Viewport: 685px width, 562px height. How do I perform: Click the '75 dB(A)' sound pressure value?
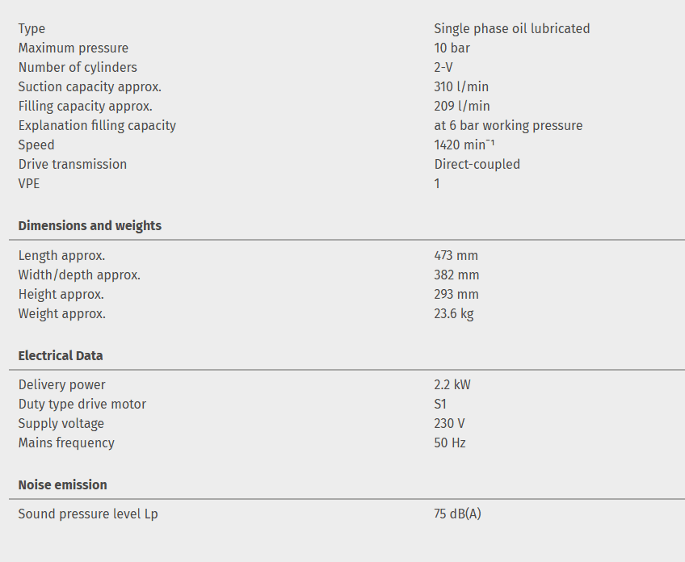click(457, 514)
